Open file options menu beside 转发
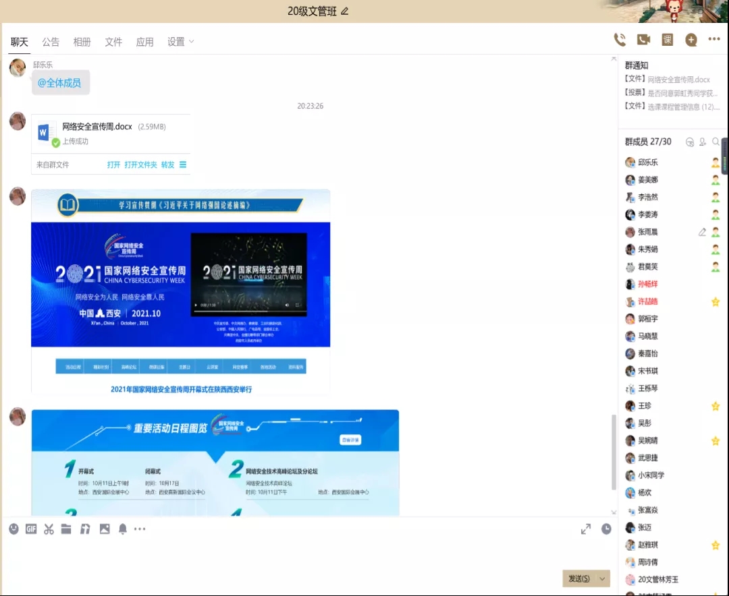 [x=183, y=165]
